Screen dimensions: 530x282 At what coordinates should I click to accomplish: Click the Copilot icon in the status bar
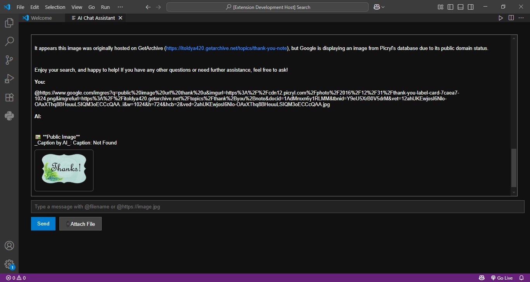(482, 278)
